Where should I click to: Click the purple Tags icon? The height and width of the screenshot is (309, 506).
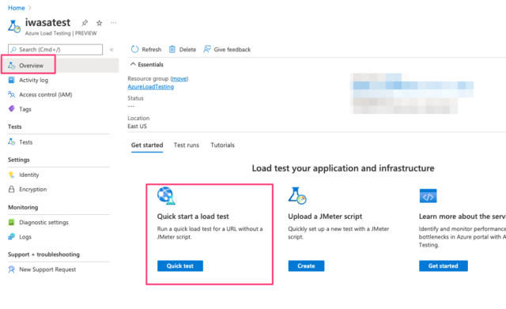11,109
